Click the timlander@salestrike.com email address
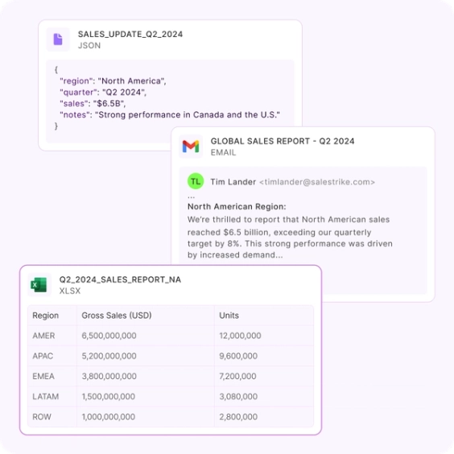 (317, 182)
